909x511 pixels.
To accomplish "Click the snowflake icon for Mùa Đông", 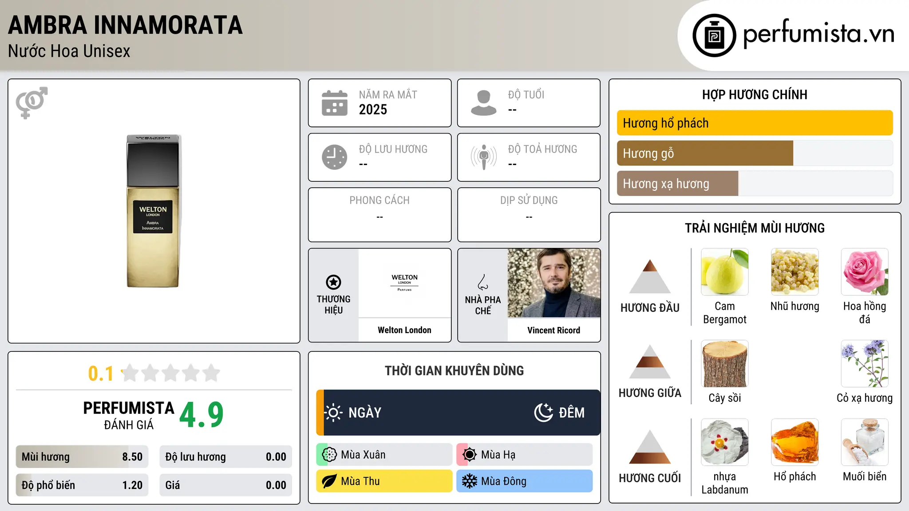I will (470, 481).
